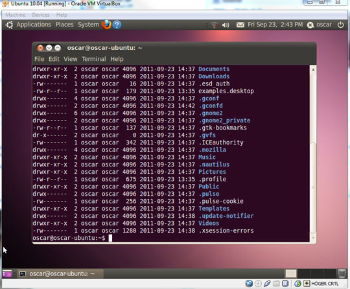Open the wireless network indicator
Image resolution: width=350 pixels, height=289 pixels.
click(x=215, y=25)
